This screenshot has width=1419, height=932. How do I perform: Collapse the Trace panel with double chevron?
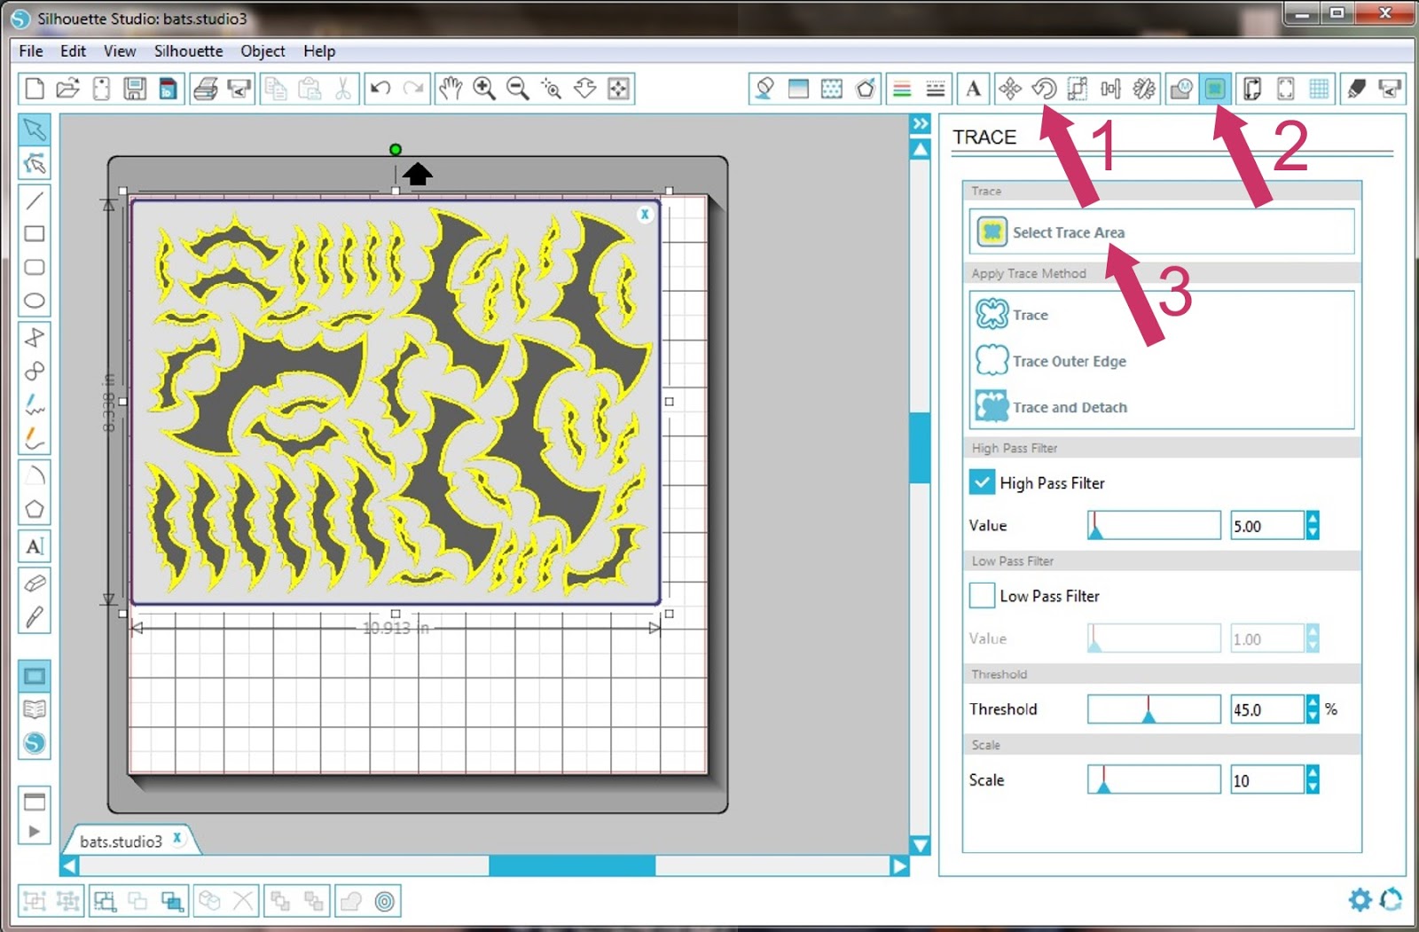click(x=921, y=124)
